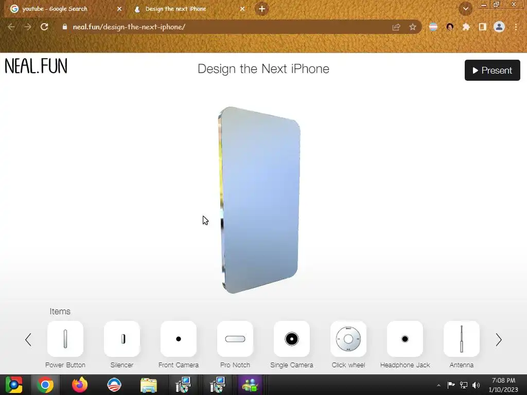Open File Explorer folder on taskbar
Screen dimensions: 527x395
click(149, 385)
